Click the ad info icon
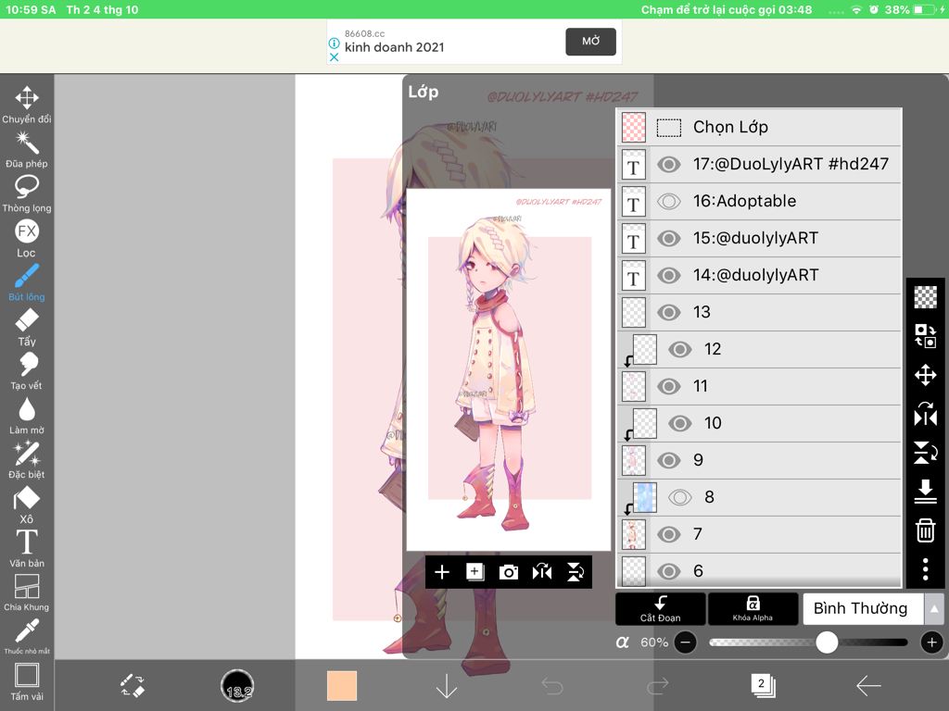 point(334,44)
